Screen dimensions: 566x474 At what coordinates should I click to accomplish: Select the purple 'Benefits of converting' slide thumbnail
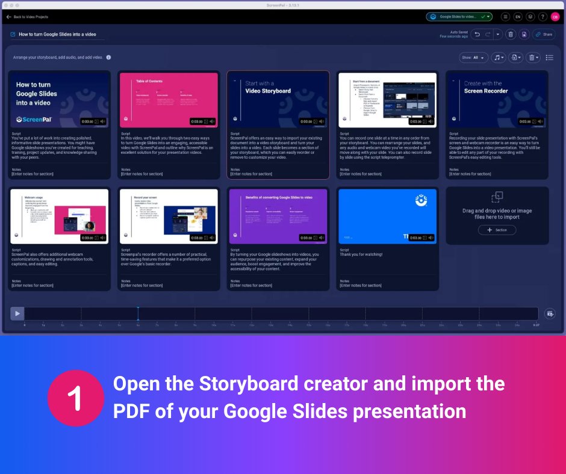278,217
